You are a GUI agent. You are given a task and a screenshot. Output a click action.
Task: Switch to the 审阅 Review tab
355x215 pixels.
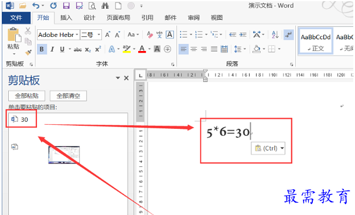coord(193,18)
